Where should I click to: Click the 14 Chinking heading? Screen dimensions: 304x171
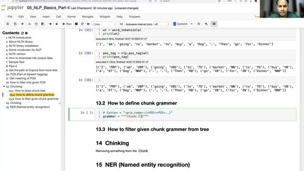[x=112, y=143]
